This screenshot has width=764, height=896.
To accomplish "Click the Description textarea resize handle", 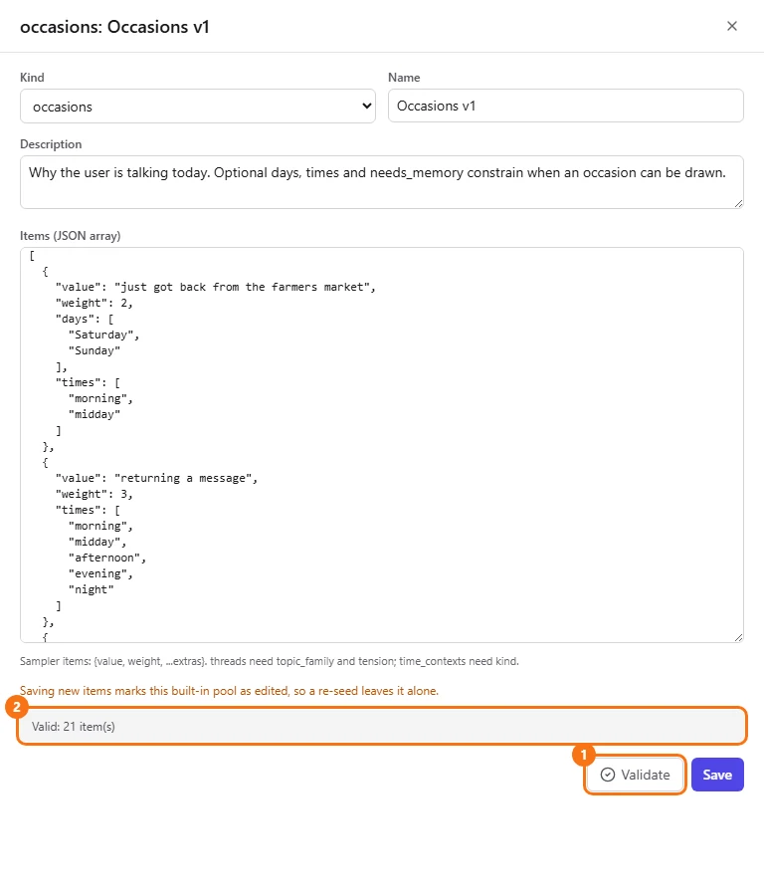I will pos(738,203).
